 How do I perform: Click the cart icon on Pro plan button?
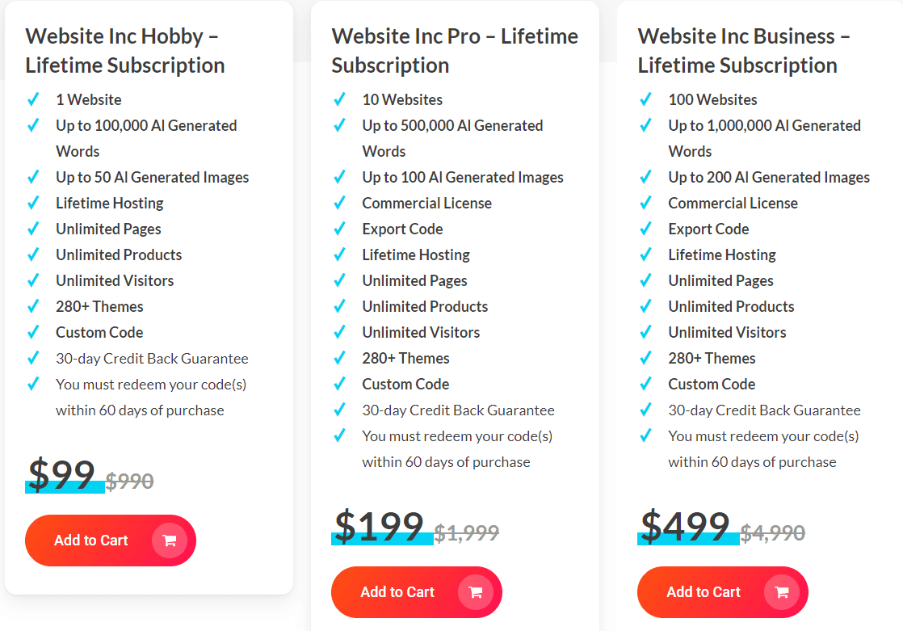[x=476, y=592]
